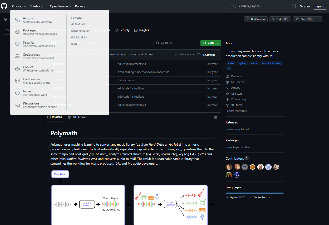Expand commit message ellipsis button
329x225 pixels.
[x=151, y=55]
